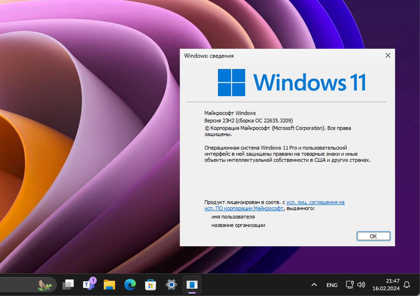The height and width of the screenshot is (296, 420).
Task: Open the notifications bell icon
Action: pyautogui.click(x=407, y=285)
